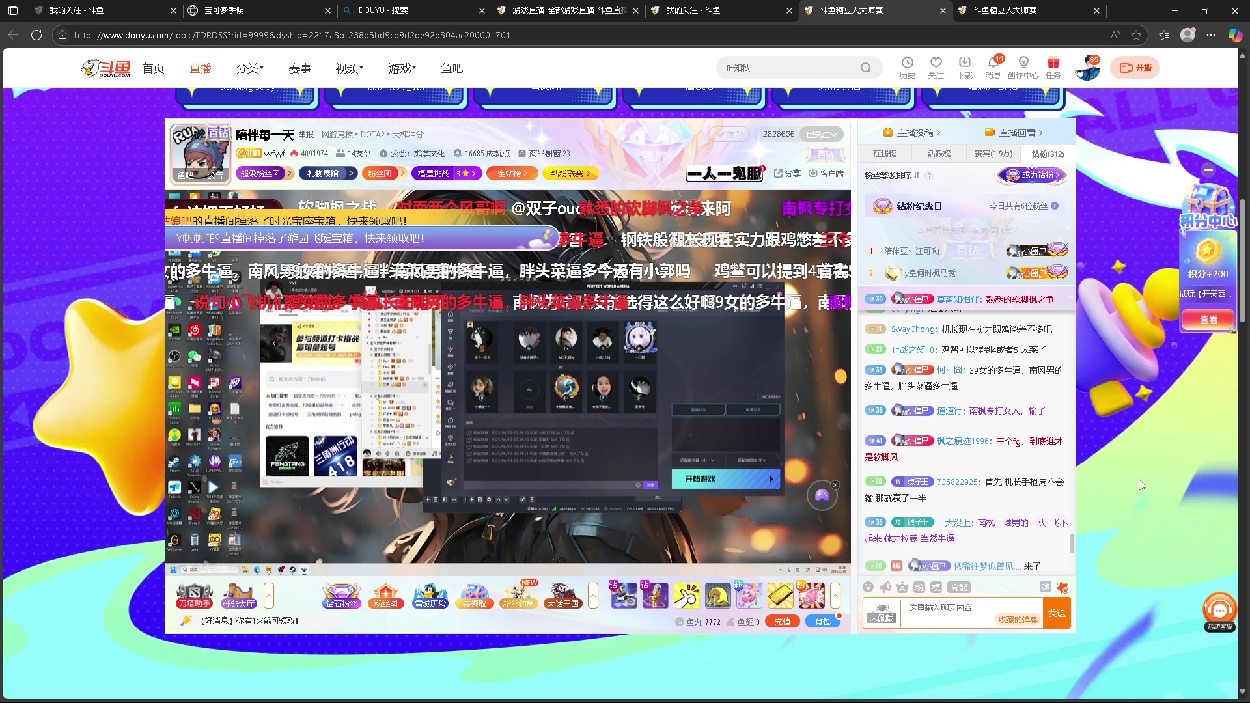Toggle the 粉 fan danmaku option
This screenshot has width=1250, height=703.
(x=919, y=587)
